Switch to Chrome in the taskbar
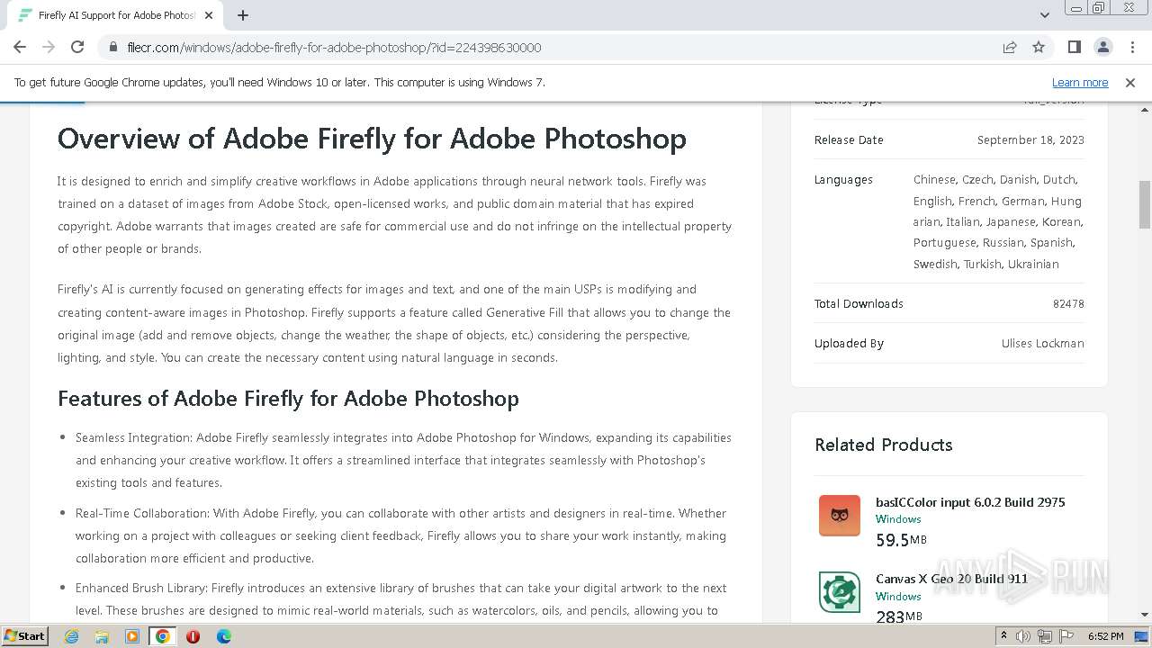 (x=162, y=636)
